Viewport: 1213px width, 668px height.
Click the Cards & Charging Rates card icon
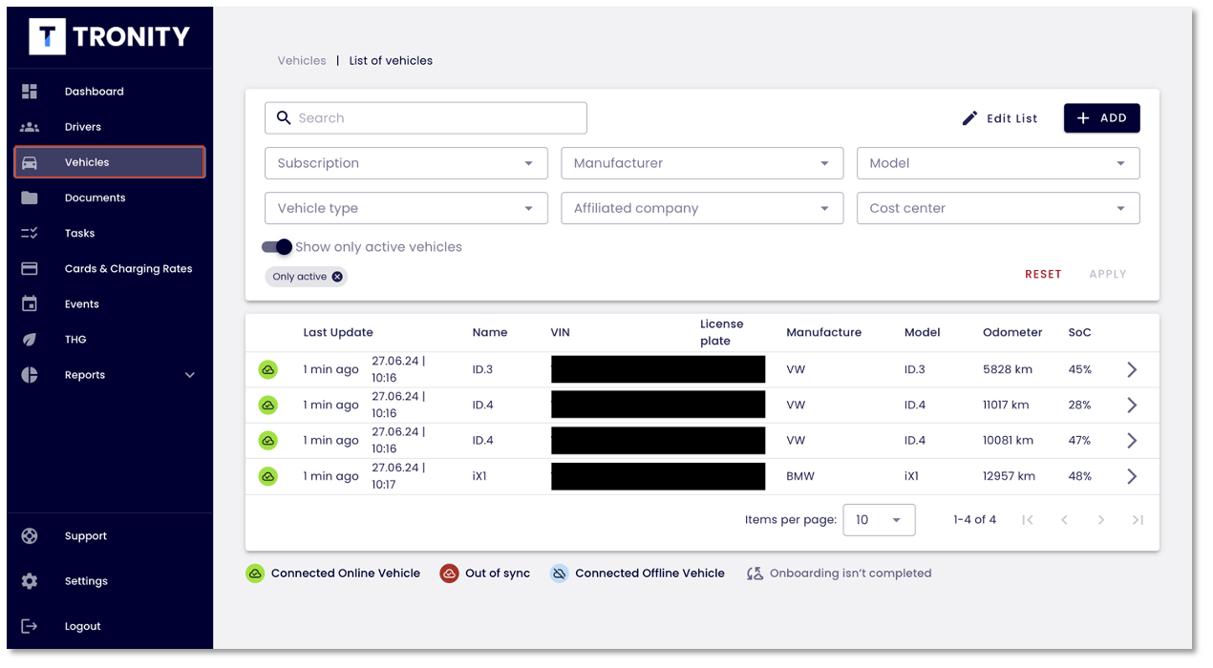(x=30, y=269)
